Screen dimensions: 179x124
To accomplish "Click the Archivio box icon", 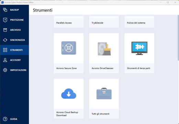I will tap(5, 30).
